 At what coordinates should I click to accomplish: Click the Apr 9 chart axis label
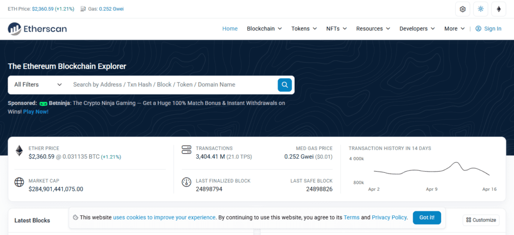(431, 189)
